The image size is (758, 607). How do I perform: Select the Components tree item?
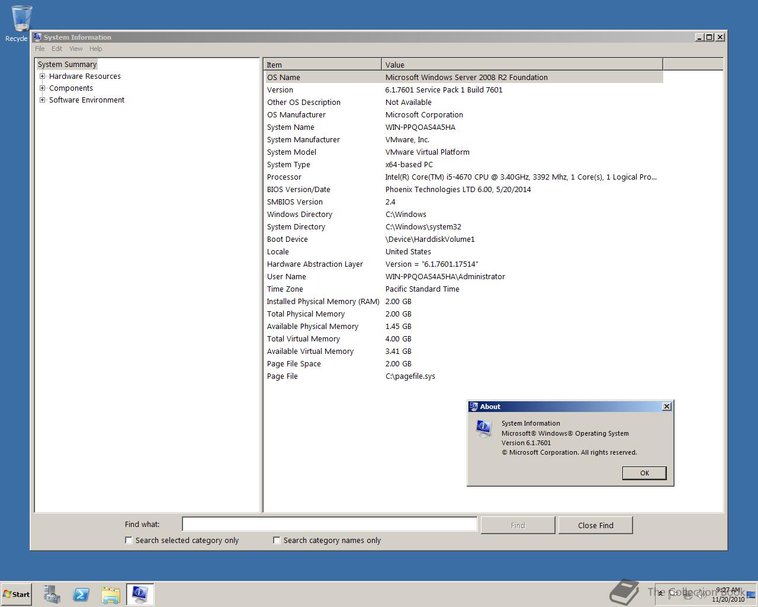point(71,88)
